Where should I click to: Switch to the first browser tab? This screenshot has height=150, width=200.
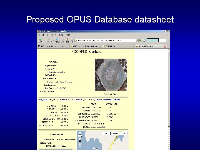[x=53, y=46]
